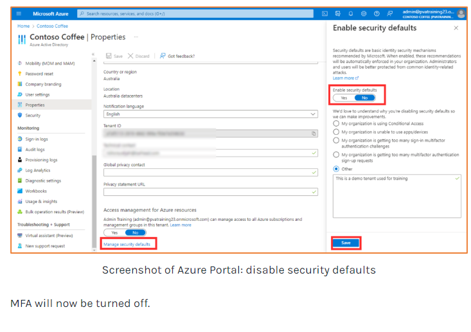Click the blue Save button
The height and width of the screenshot is (332, 471).
click(x=346, y=243)
